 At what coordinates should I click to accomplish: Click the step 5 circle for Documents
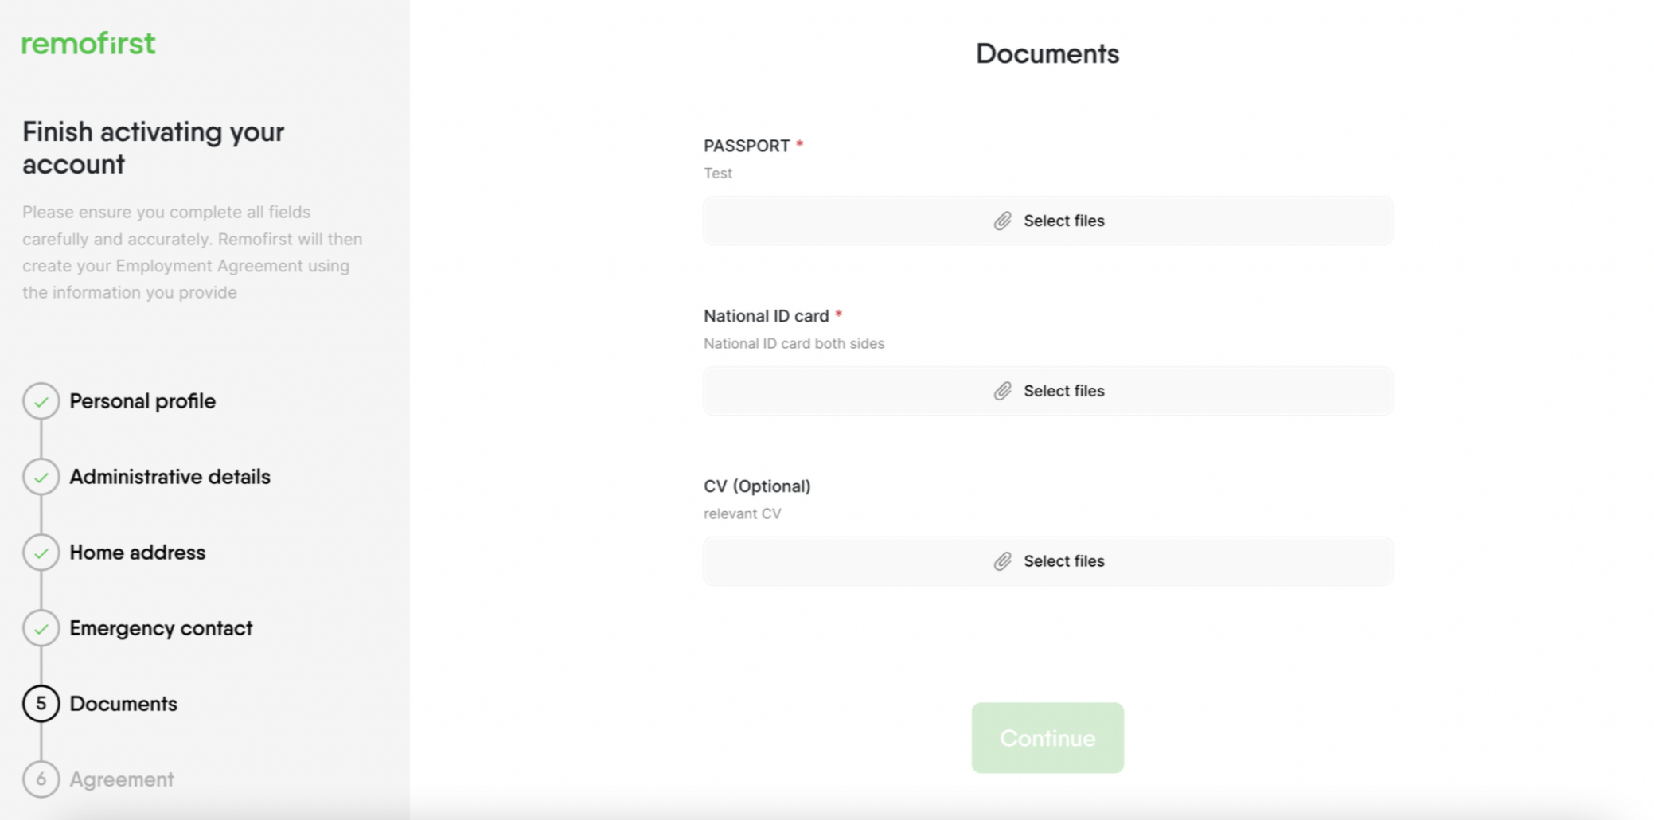point(41,704)
